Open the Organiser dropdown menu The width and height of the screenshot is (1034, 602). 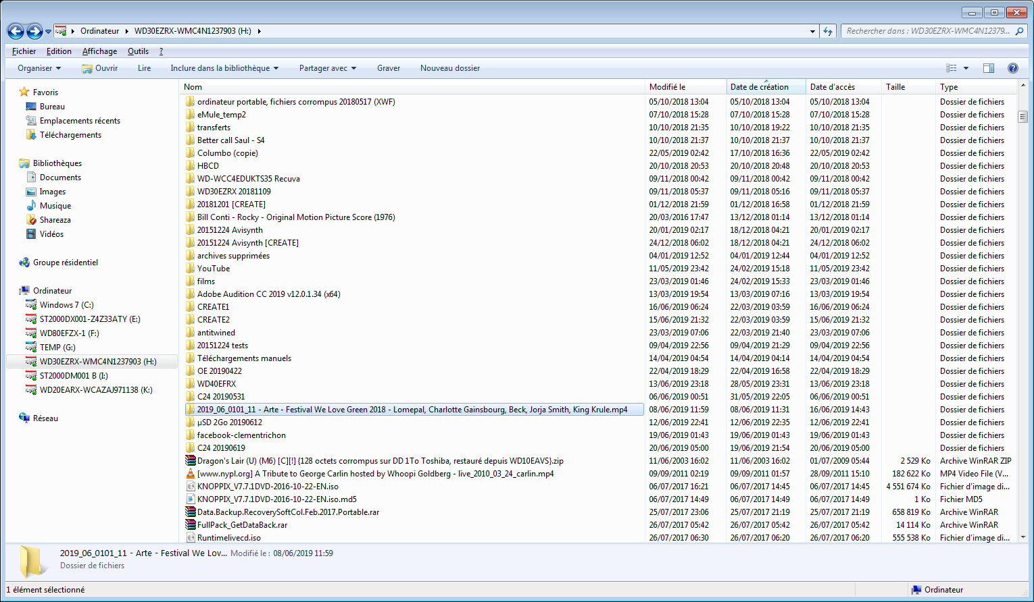(x=39, y=68)
